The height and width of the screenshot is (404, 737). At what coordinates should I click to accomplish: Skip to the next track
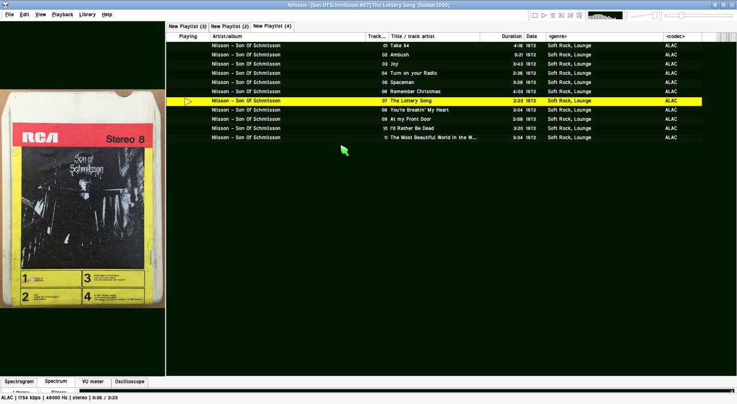coord(571,16)
